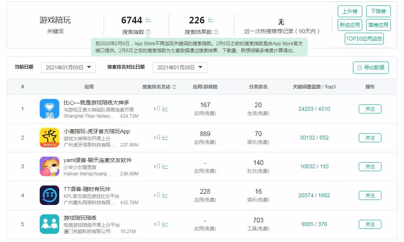Image resolution: width=404 pixels, height=242 pixels.
Task: Click the search index value 6744
Action: pyautogui.click(x=132, y=20)
